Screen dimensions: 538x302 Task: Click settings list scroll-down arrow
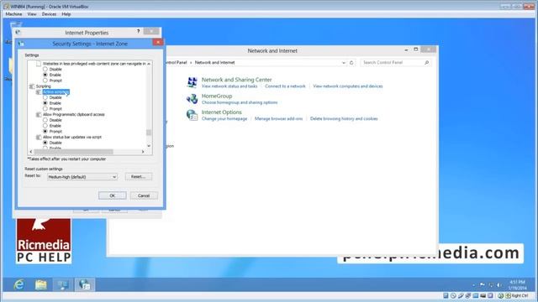[x=149, y=146]
